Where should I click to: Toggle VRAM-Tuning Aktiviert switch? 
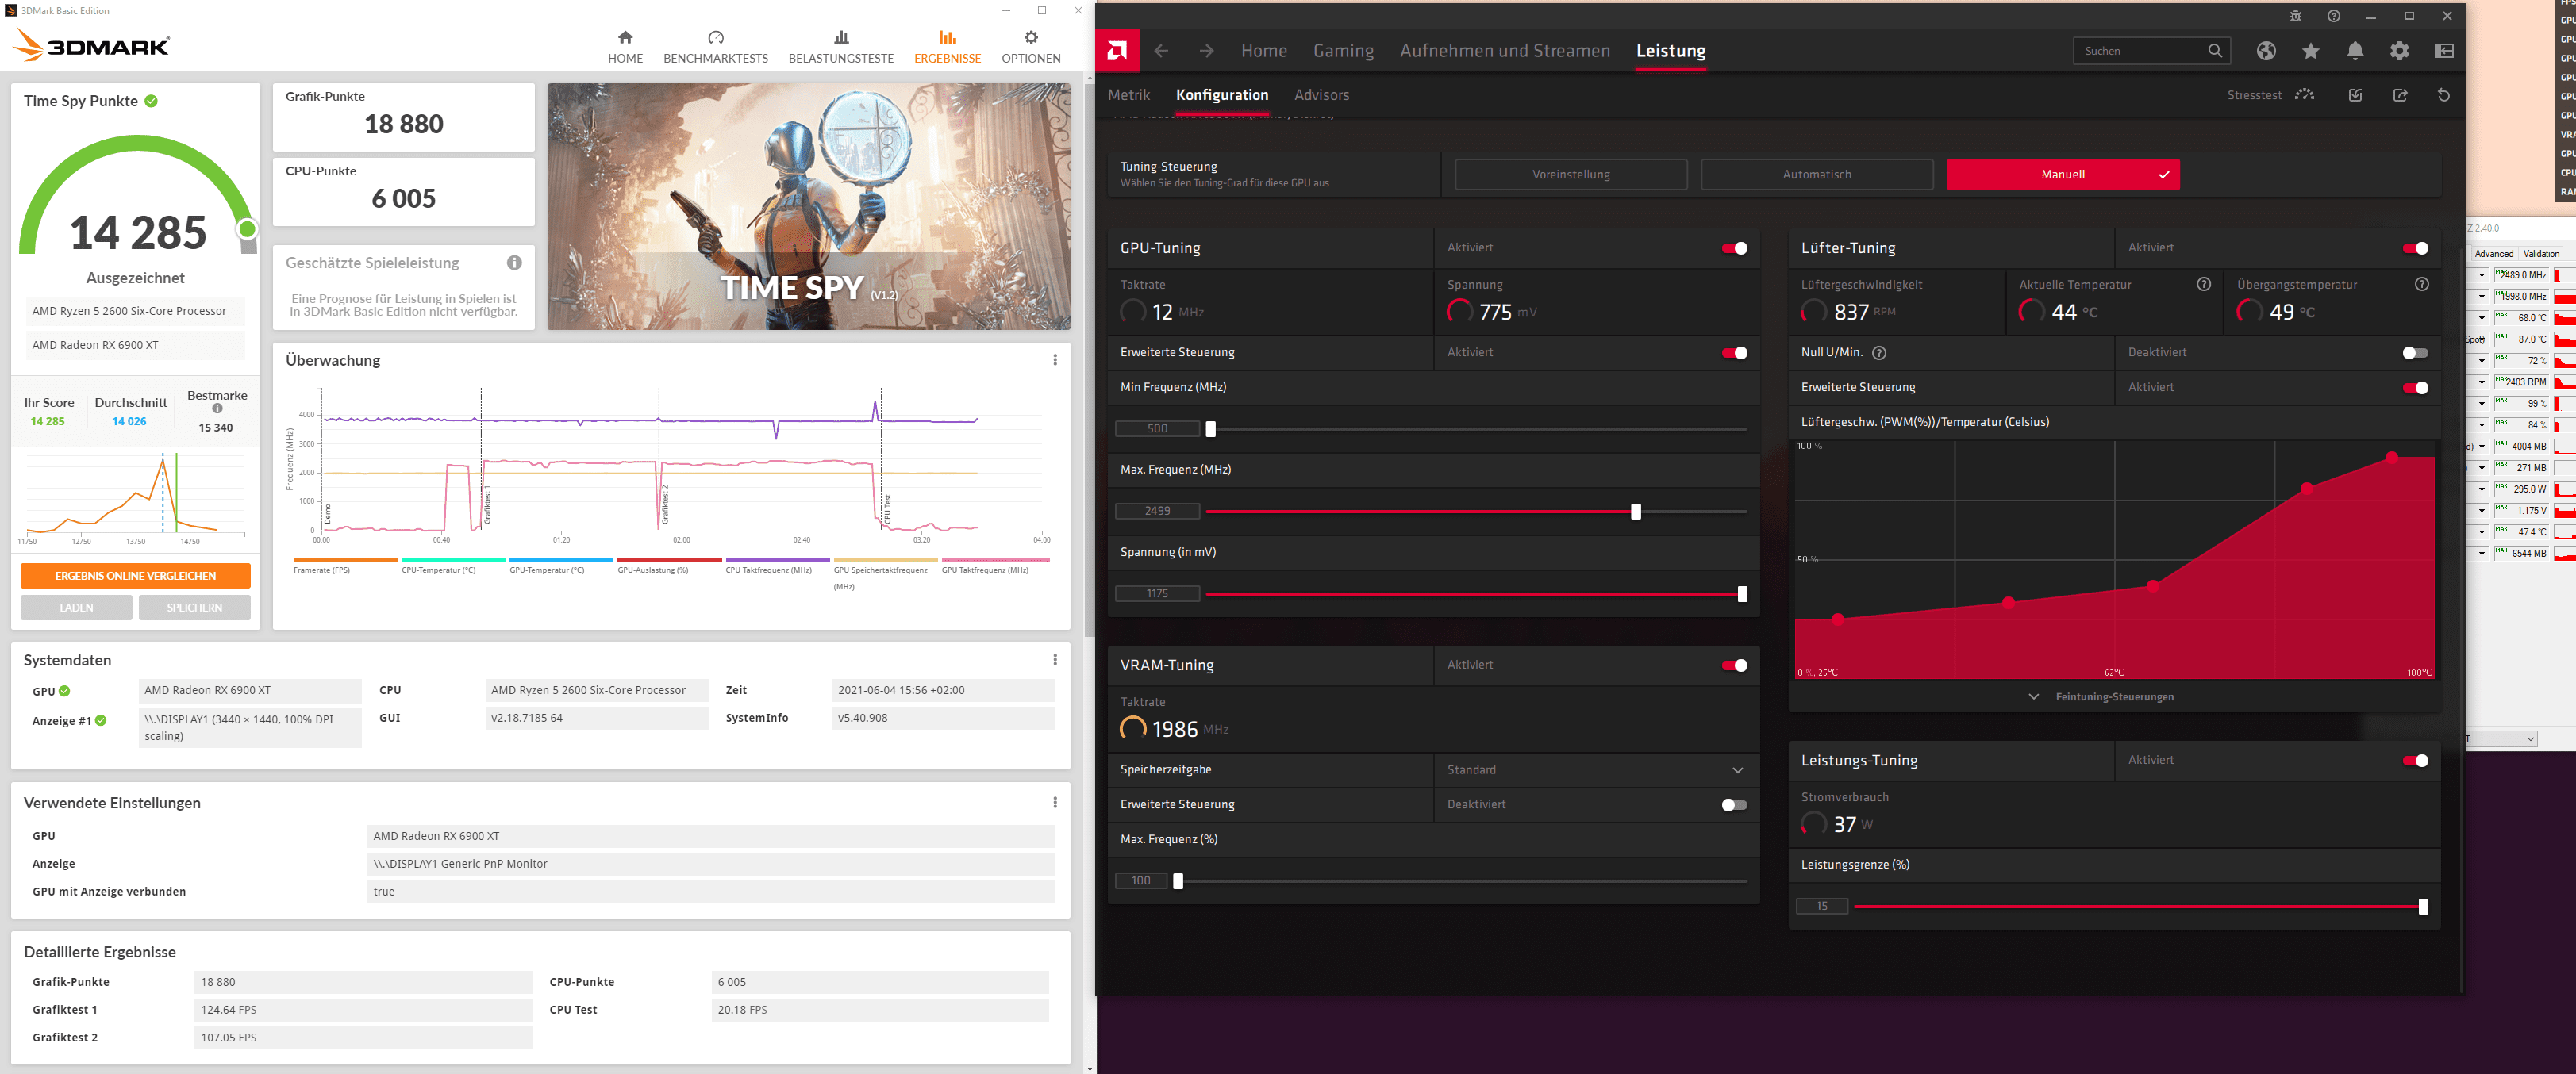coord(1735,665)
